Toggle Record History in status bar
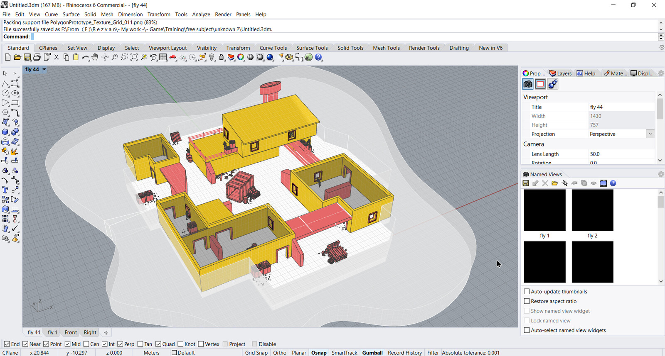665x356 pixels. point(405,353)
